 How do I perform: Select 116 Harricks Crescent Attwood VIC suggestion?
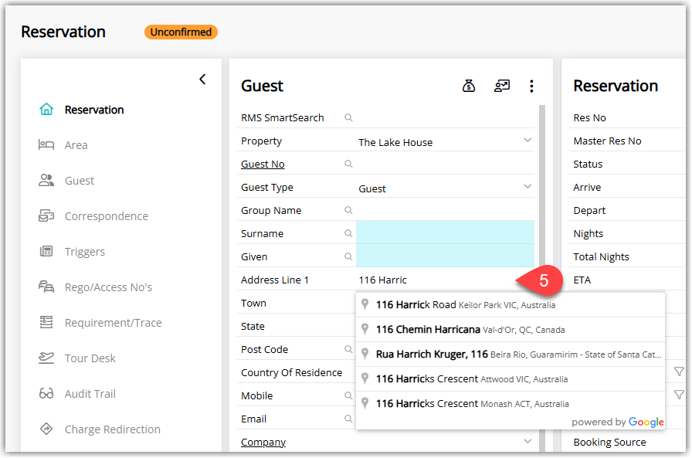coord(511,378)
